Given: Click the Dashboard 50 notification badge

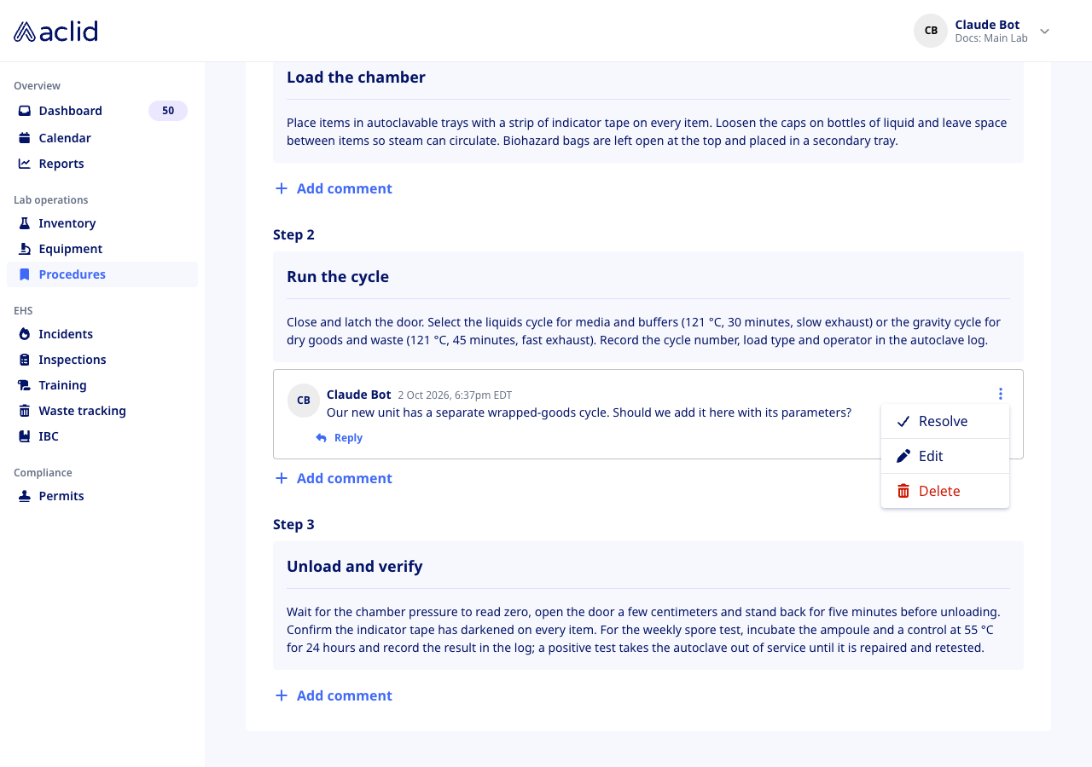Looking at the screenshot, I should pos(168,111).
